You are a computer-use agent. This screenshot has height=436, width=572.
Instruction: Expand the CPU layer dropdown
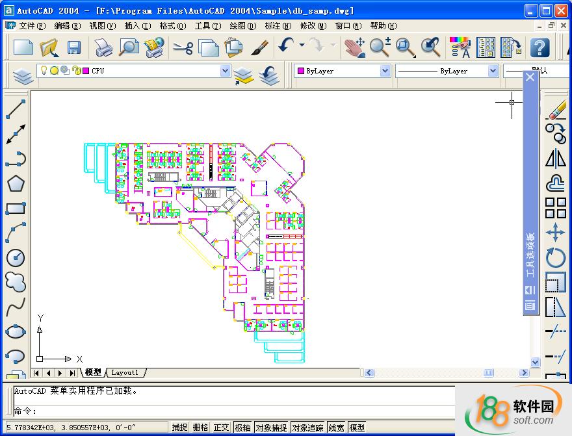tap(225, 71)
